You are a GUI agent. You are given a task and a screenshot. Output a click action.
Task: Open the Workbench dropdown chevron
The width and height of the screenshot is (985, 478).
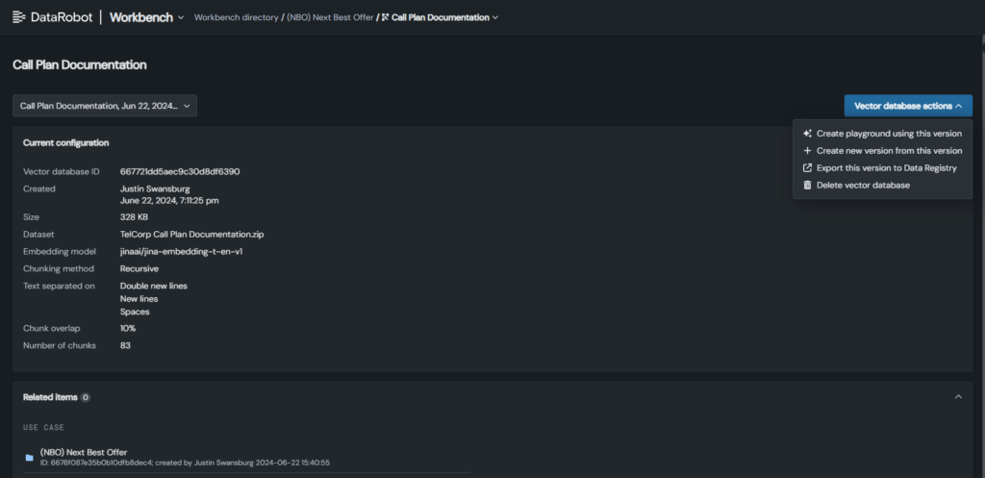click(181, 17)
